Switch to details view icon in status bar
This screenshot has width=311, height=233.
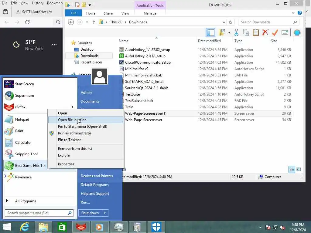click(x=292, y=169)
